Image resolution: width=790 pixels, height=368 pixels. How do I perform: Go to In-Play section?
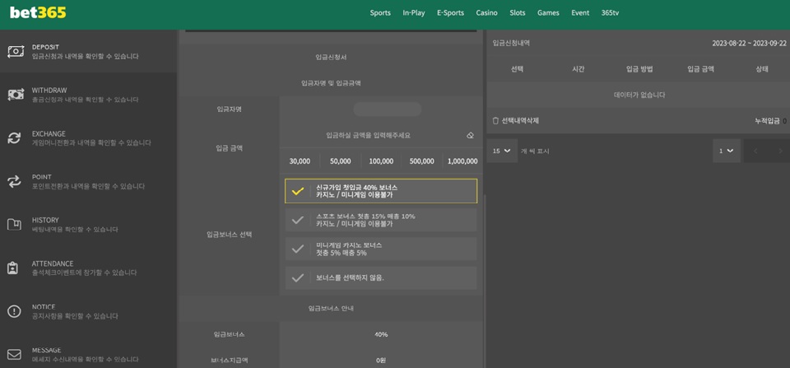click(414, 13)
